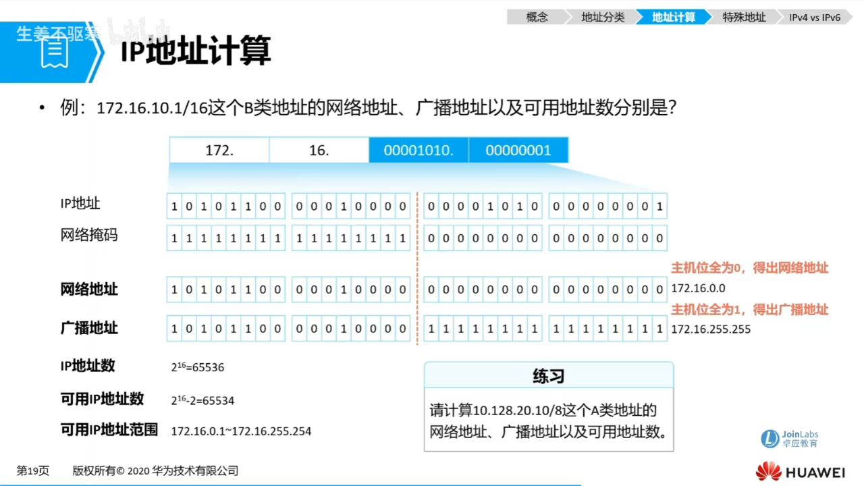The height and width of the screenshot is (486, 864).
Task: Click the 网络掩码 row label
Action: pyautogui.click(x=89, y=236)
